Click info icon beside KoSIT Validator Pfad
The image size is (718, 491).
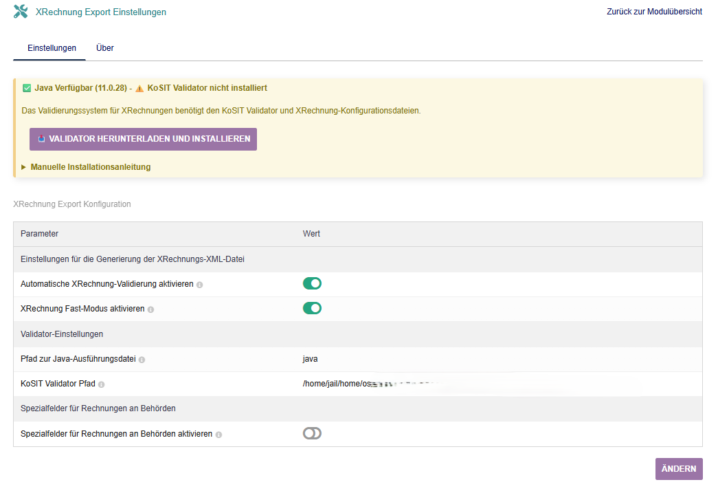coord(101,384)
